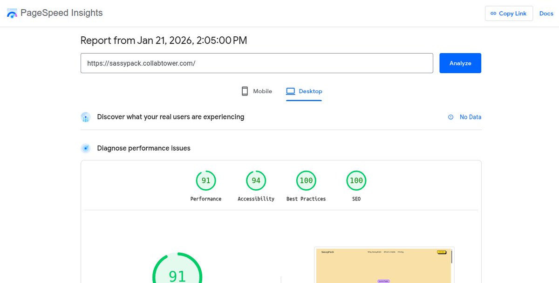The image size is (559, 283).
Task: Click the Analyze button
Action: [x=460, y=63]
